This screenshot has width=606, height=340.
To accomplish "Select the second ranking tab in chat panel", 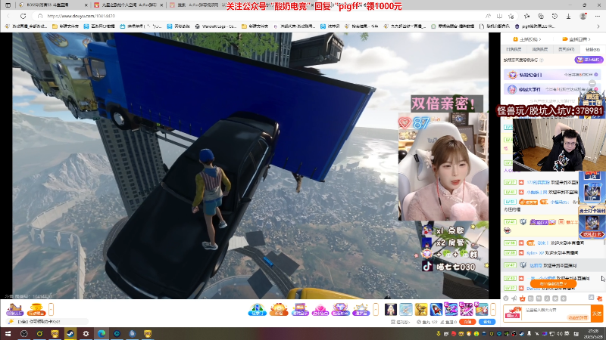I will pos(539,49).
